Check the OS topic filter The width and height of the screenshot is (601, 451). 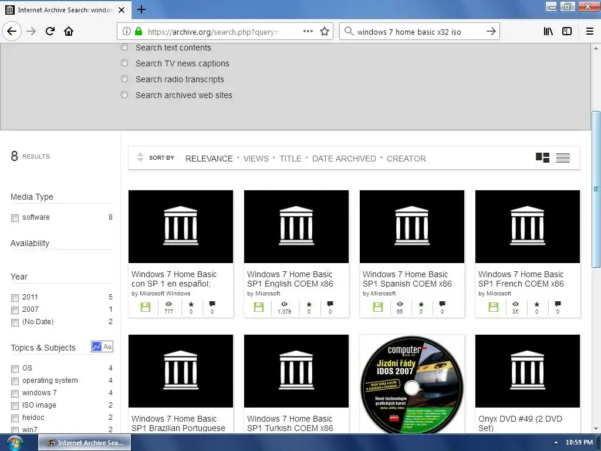[15, 369]
